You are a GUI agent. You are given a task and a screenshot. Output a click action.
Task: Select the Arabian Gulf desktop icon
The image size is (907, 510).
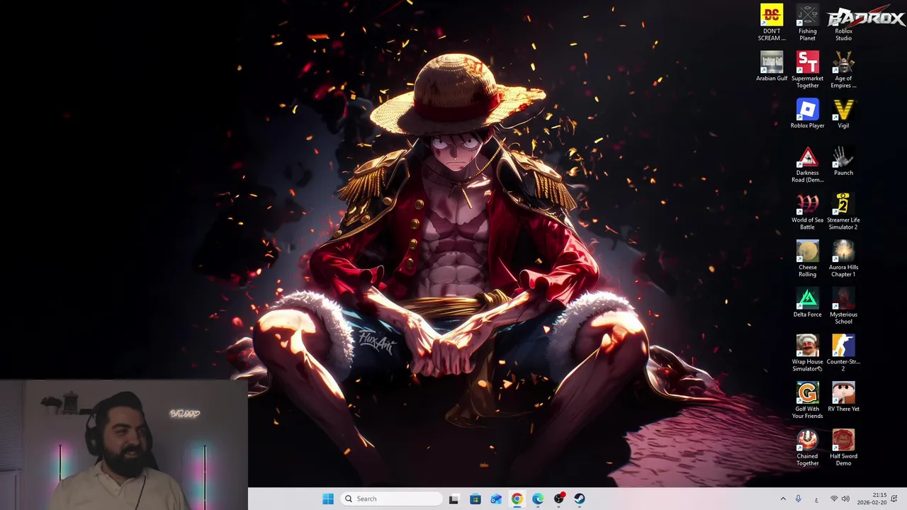point(772,67)
